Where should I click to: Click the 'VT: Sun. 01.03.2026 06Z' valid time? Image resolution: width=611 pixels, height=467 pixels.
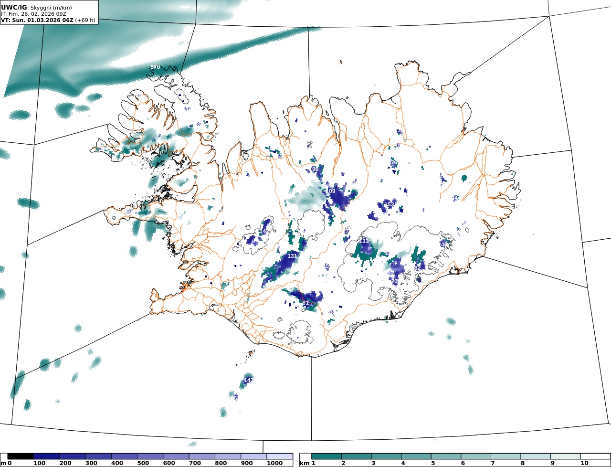37,21
